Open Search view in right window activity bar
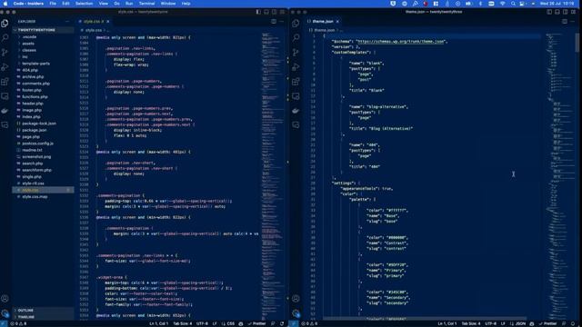 pos(296,38)
